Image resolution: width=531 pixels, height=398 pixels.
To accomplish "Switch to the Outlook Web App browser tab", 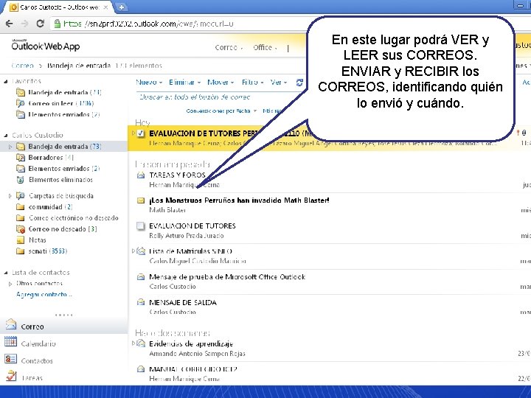I will [59, 7].
